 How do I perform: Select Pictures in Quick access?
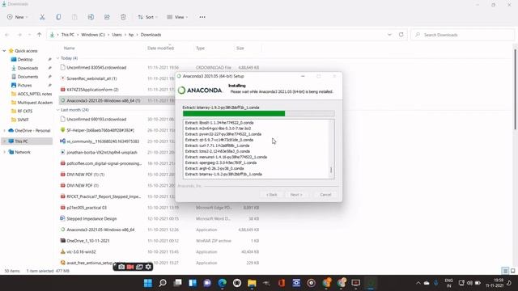click(25, 85)
